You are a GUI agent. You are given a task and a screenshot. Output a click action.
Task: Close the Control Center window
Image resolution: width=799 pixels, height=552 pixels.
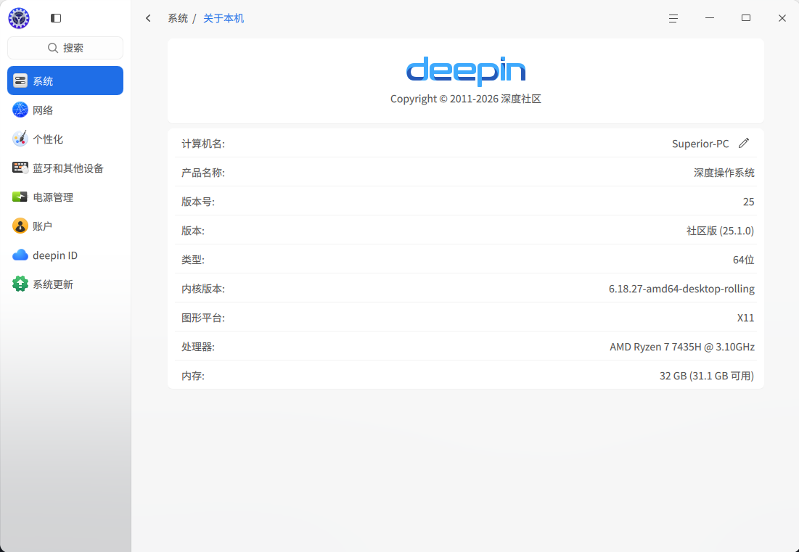tap(782, 18)
